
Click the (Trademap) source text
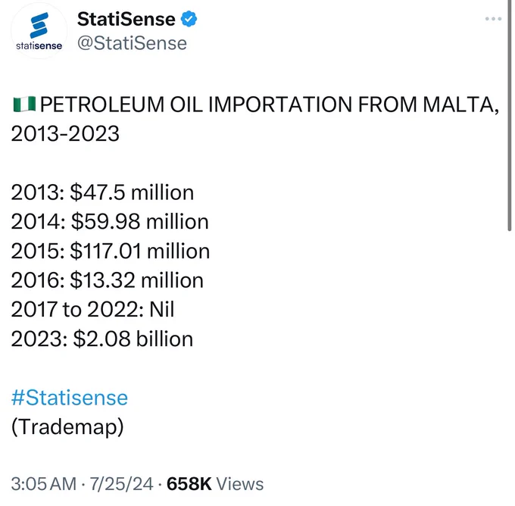(x=67, y=426)
